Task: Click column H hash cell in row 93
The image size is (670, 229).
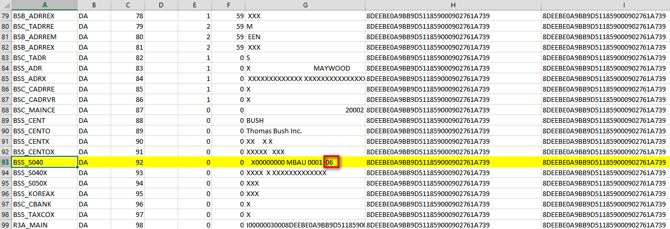Action: pyautogui.click(x=453, y=163)
